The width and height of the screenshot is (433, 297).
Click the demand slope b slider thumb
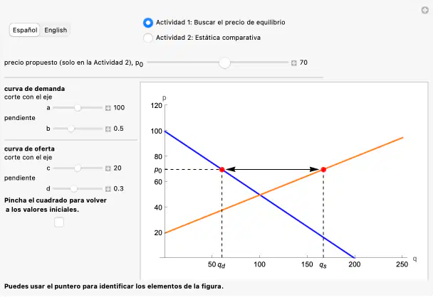coord(71,129)
